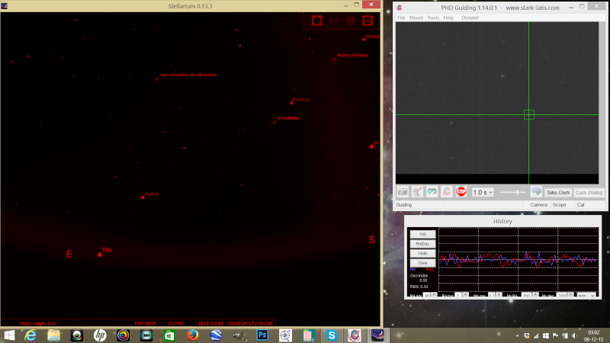Click the Cam Dialog button
610x343 pixels.
tap(589, 193)
